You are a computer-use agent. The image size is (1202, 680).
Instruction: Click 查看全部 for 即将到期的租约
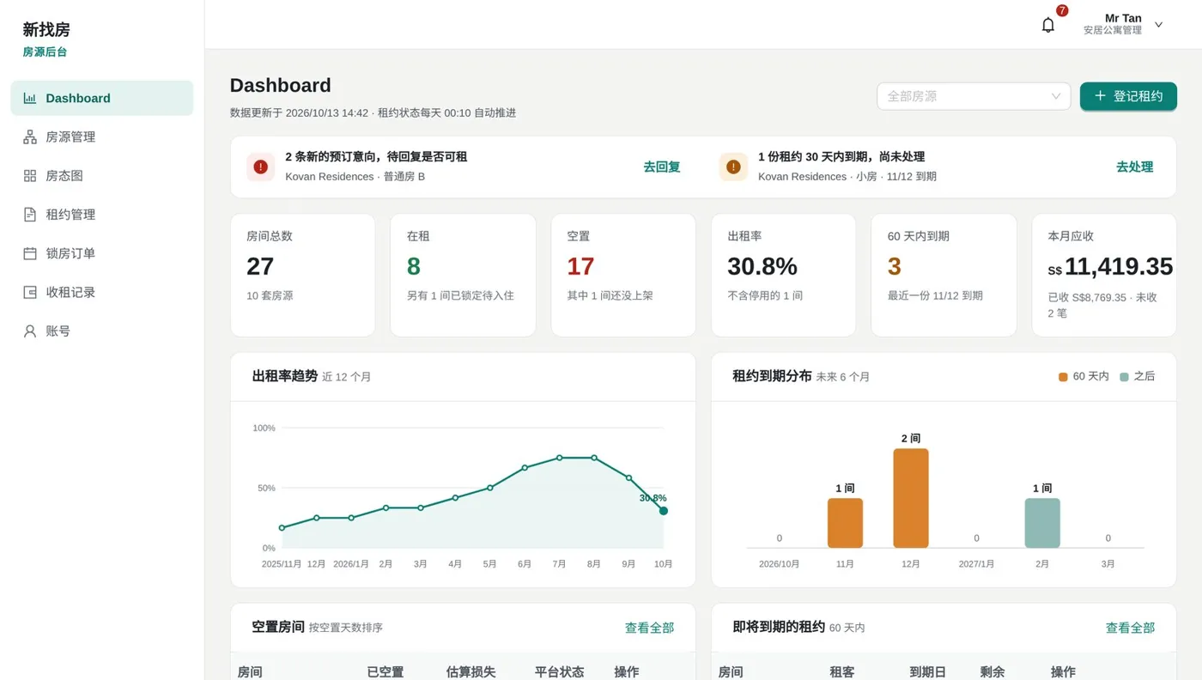click(1130, 628)
